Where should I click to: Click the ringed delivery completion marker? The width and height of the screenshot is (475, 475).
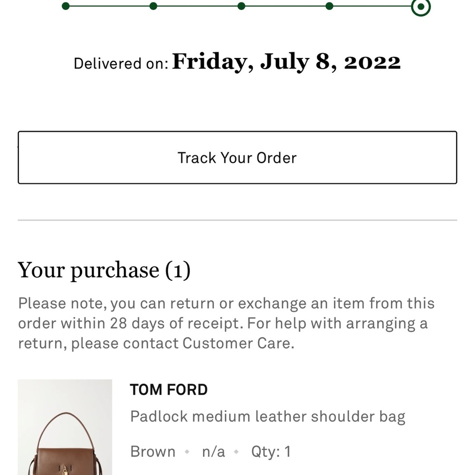point(420,7)
